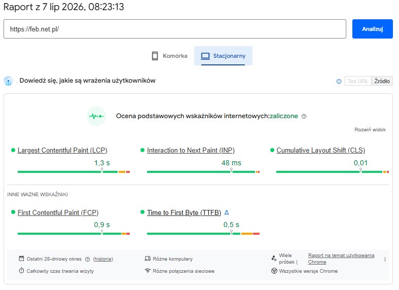Click calendar icon by Ostatni 28-dniowy okres
Viewport: 399px width, 290px height.
coord(21,259)
